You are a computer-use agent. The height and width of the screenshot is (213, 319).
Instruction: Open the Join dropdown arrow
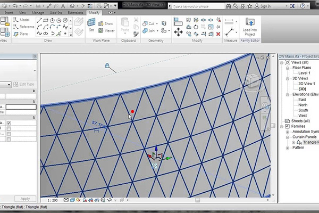pyautogui.click(x=157, y=31)
